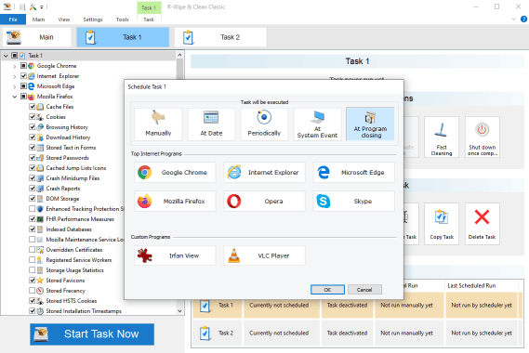
Task: Pick Opera from Top Internet Programs
Action: 264,202
